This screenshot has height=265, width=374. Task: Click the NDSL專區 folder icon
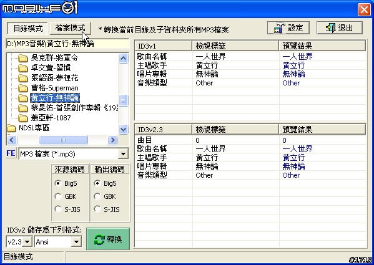(x=11, y=128)
